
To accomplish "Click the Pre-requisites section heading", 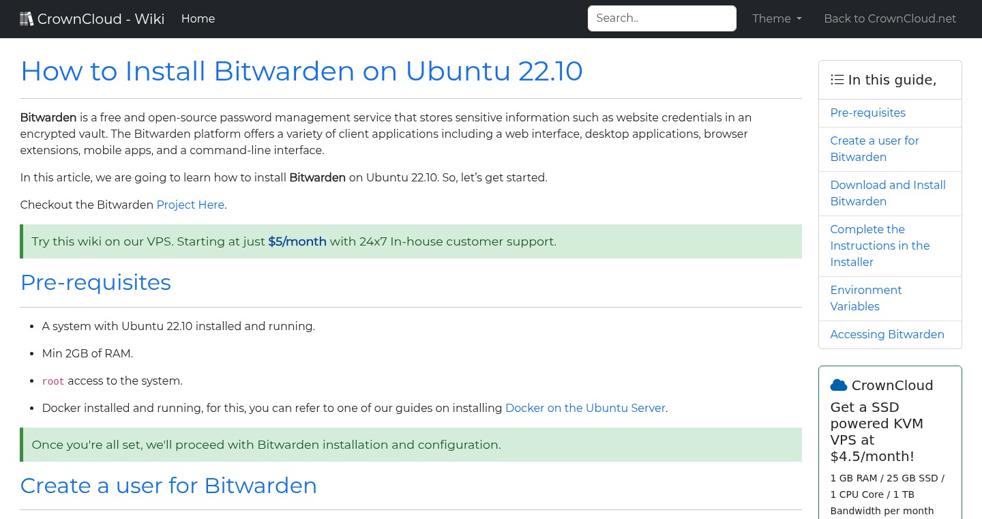I will (95, 282).
